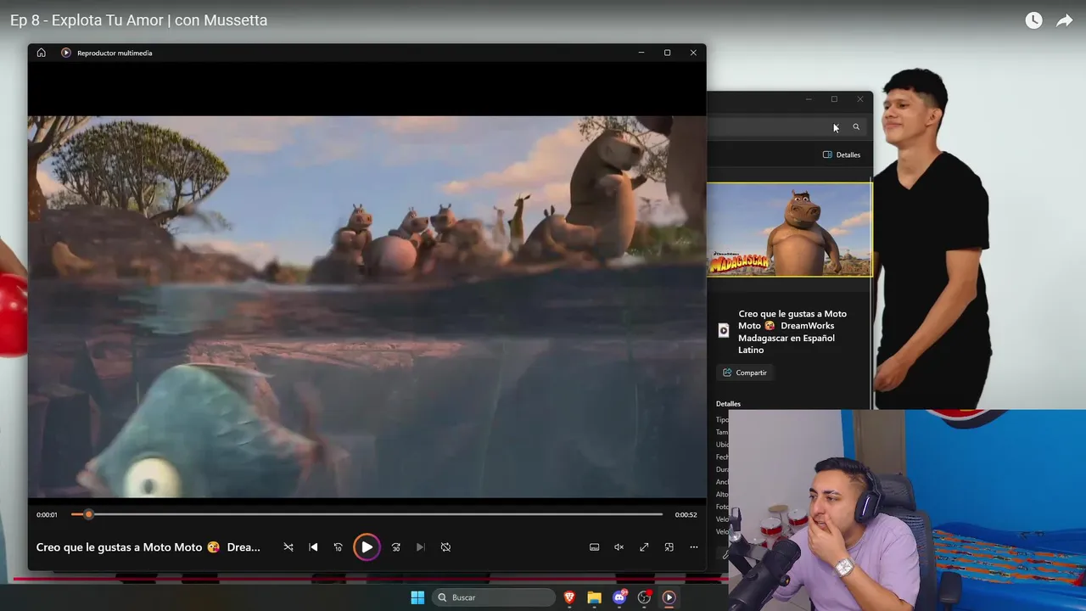Skip forward 30 seconds

tap(395, 547)
